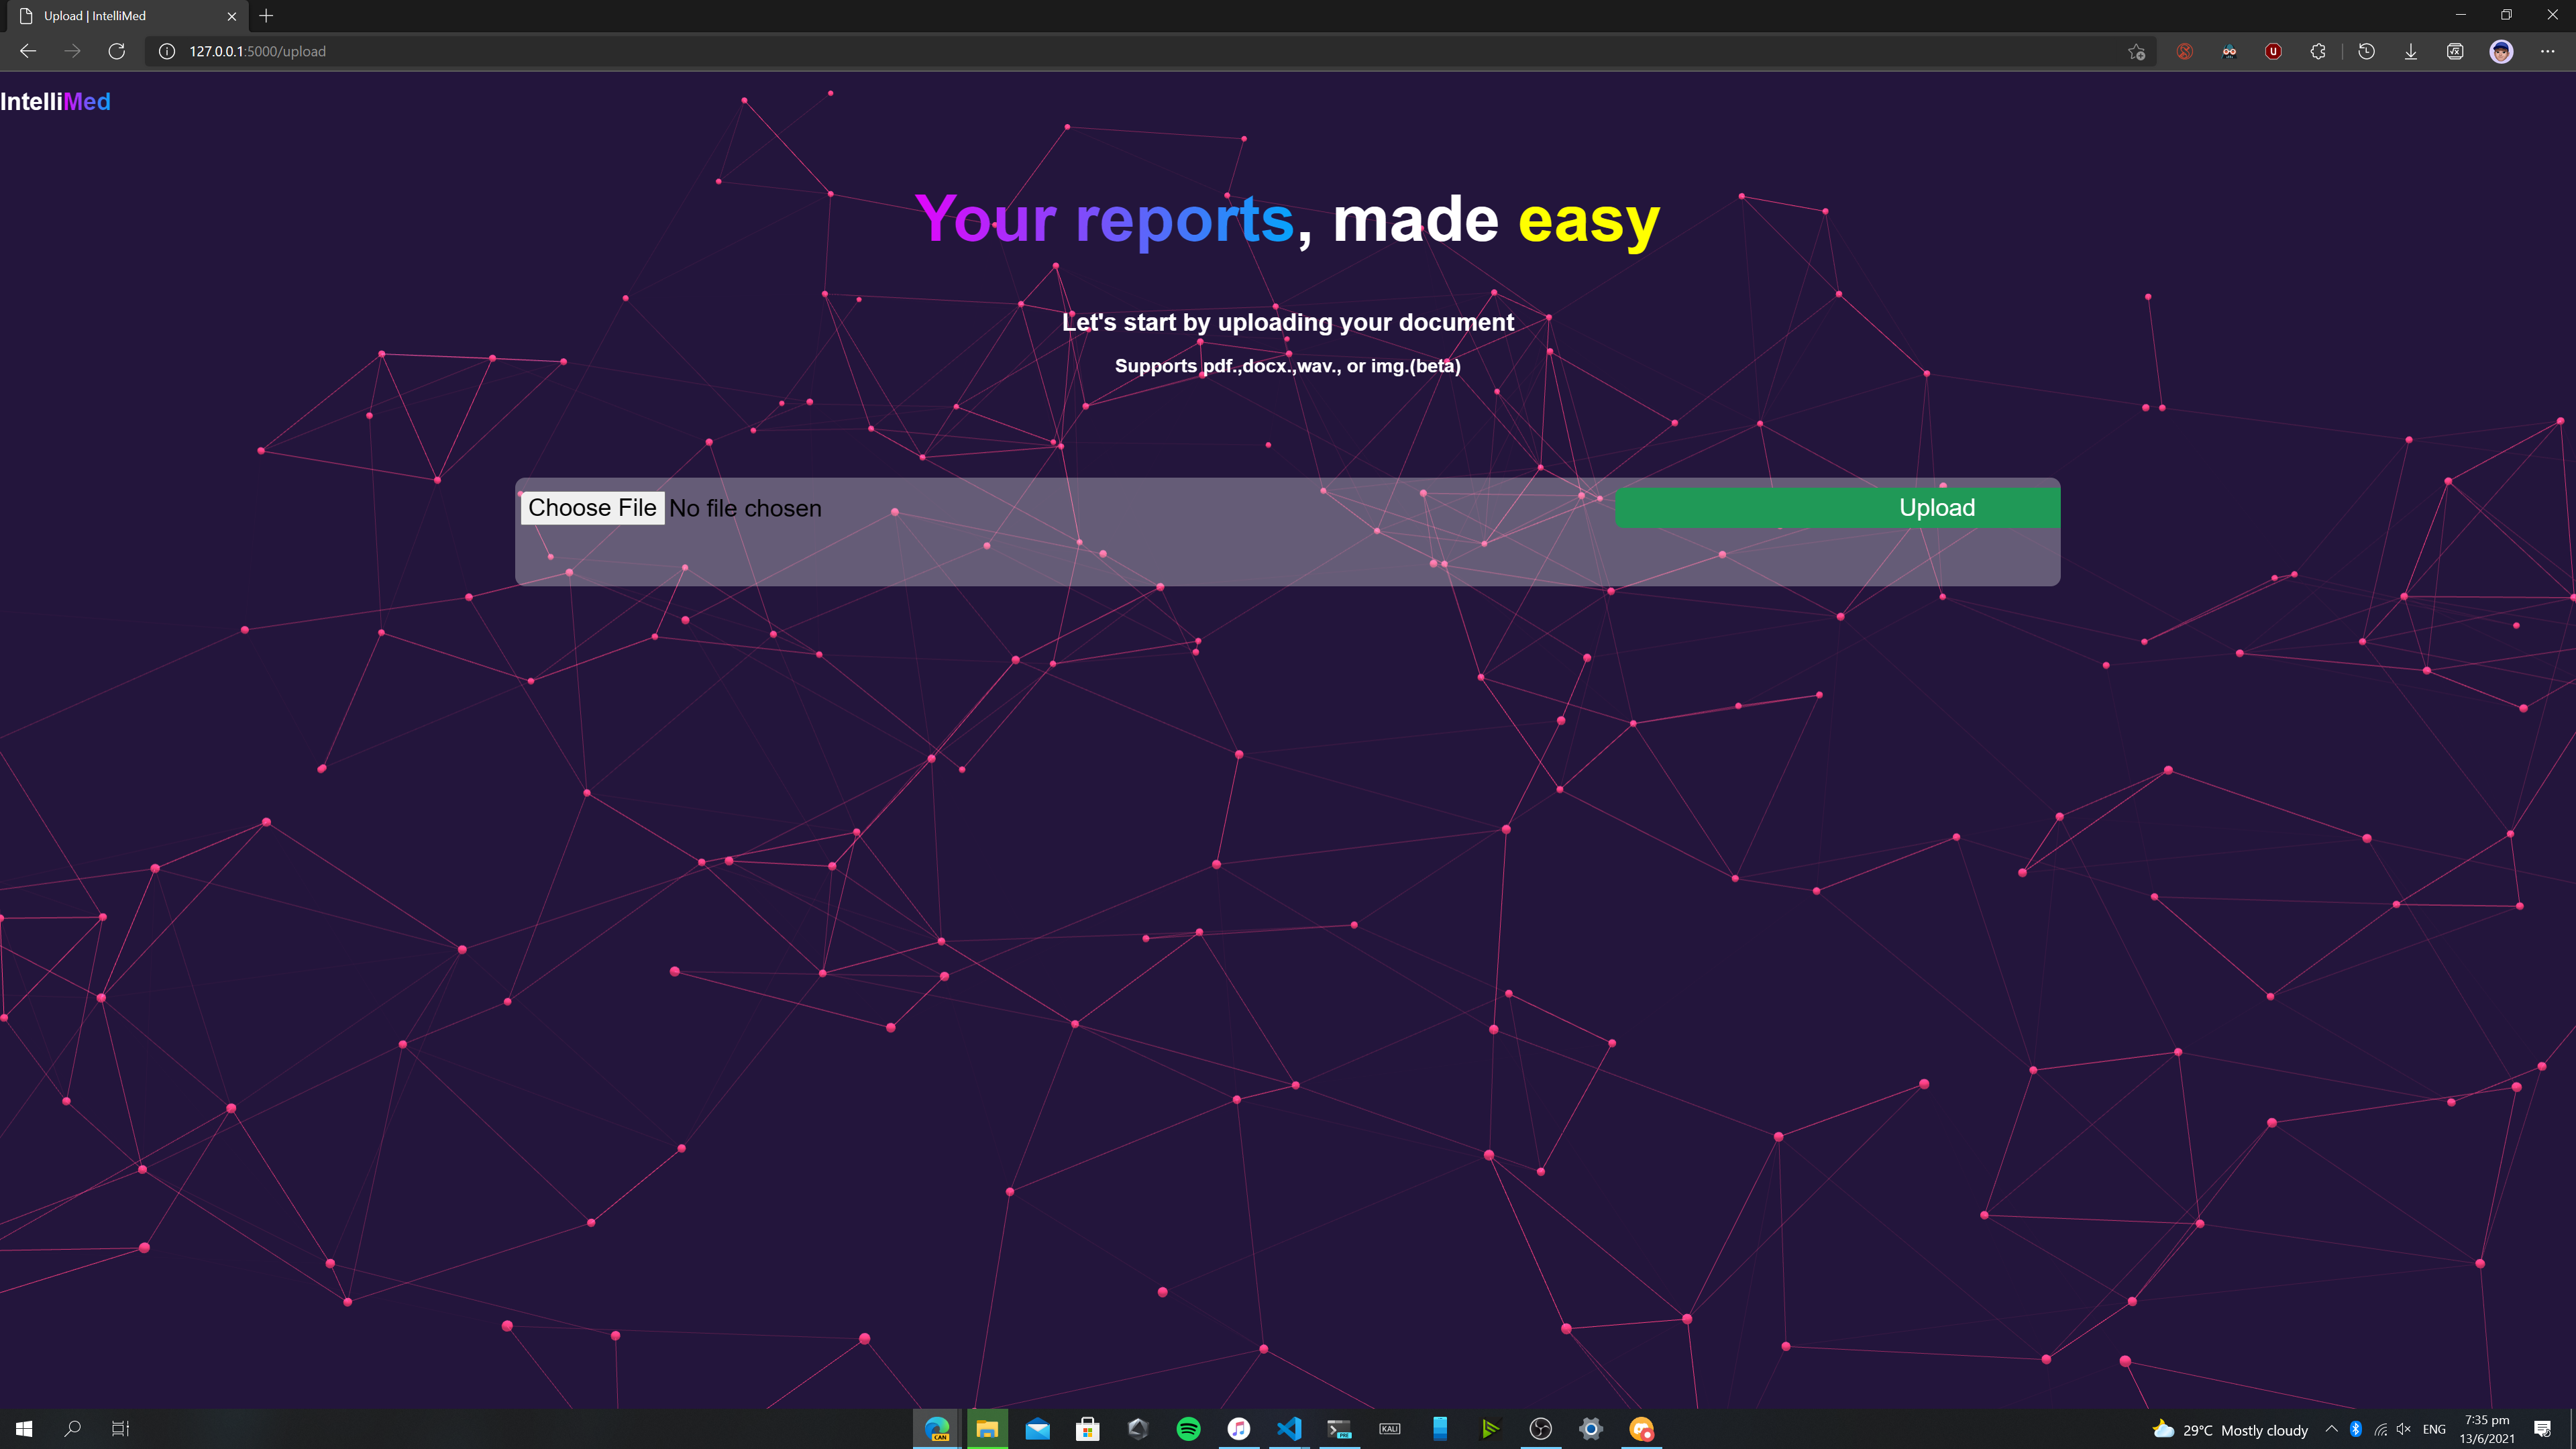
Task: Toggle the muted volume tray icon
Action: click(x=2403, y=1429)
